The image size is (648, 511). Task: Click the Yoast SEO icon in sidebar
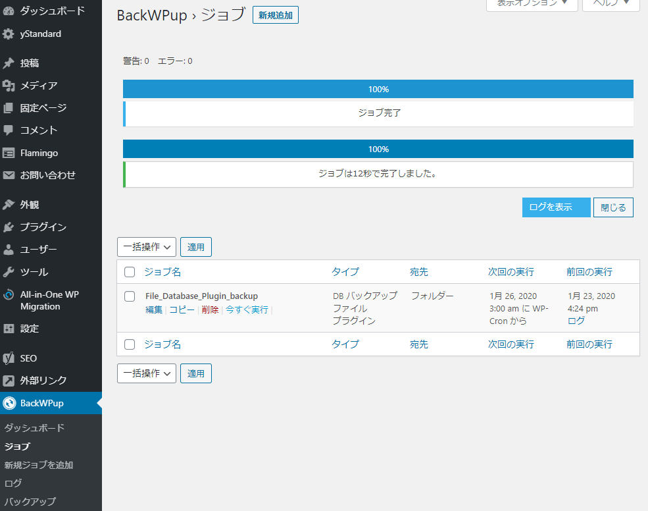pos(9,358)
